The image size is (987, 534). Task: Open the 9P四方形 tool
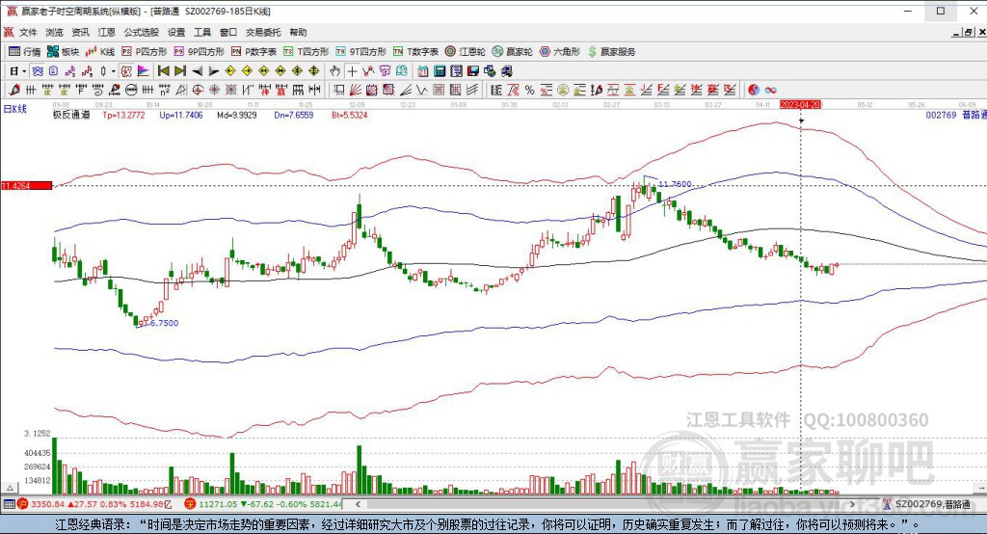click(x=199, y=52)
